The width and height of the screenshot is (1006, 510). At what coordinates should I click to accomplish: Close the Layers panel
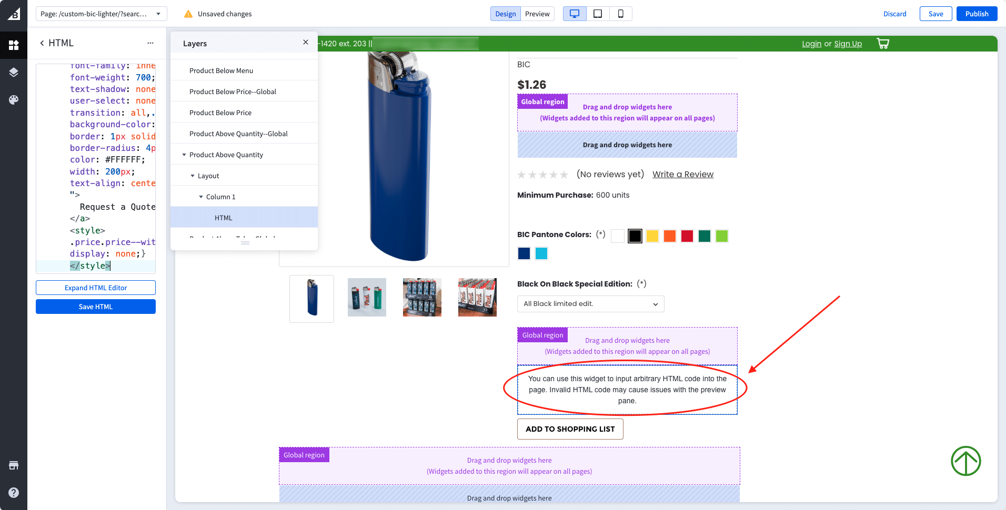pyautogui.click(x=306, y=42)
